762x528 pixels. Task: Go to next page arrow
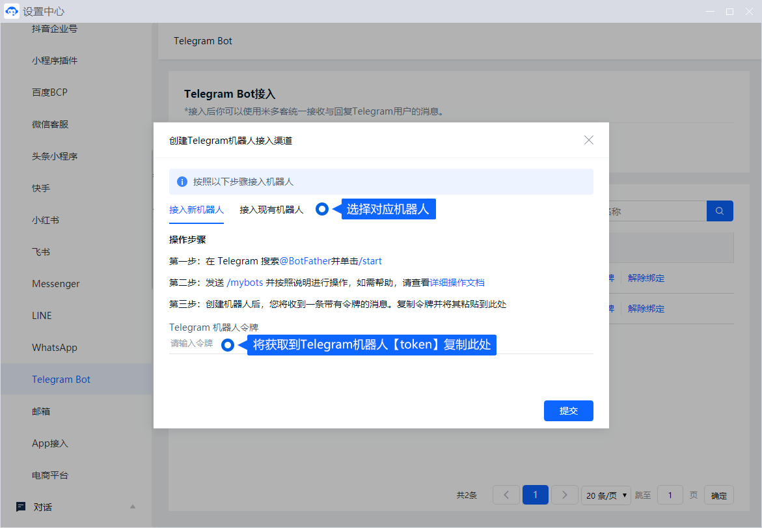564,495
